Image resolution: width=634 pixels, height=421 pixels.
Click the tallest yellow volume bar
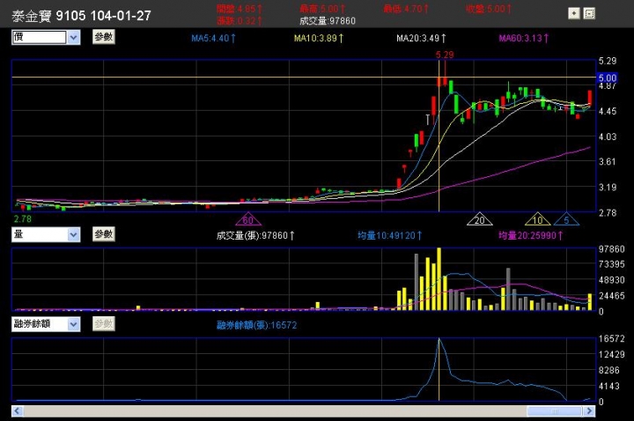click(439, 279)
